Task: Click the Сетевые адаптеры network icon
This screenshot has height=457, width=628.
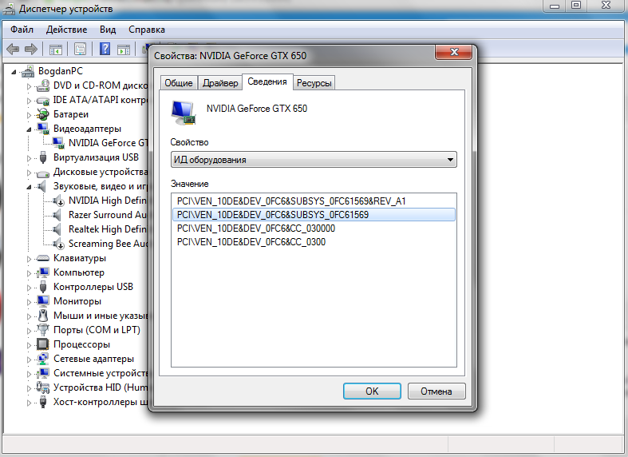Action: coord(42,359)
